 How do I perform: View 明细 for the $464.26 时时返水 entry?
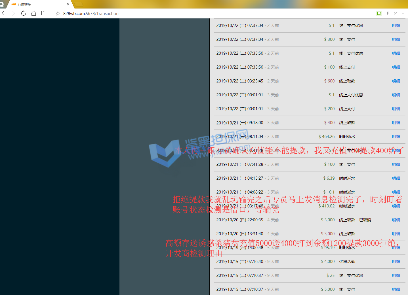pyautogui.click(x=396, y=137)
